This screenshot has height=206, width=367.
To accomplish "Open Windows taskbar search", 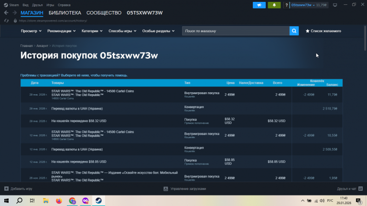I will 20,201.
